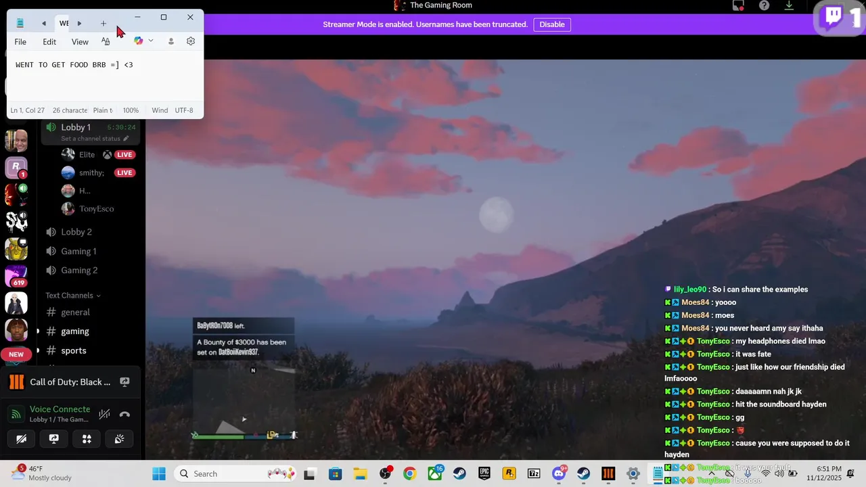The height and width of the screenshot is (487, 866).
Task: Open Microsoft Store from taskbar
Action: click(x=334, y=473)
